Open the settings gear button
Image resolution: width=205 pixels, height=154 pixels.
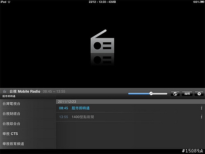click(x=199, y=94)
